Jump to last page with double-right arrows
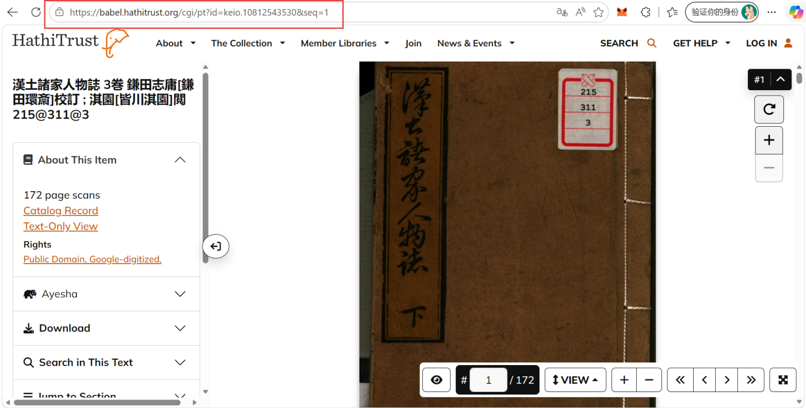The width and height of the screenshot is (806, 408). 751,380
